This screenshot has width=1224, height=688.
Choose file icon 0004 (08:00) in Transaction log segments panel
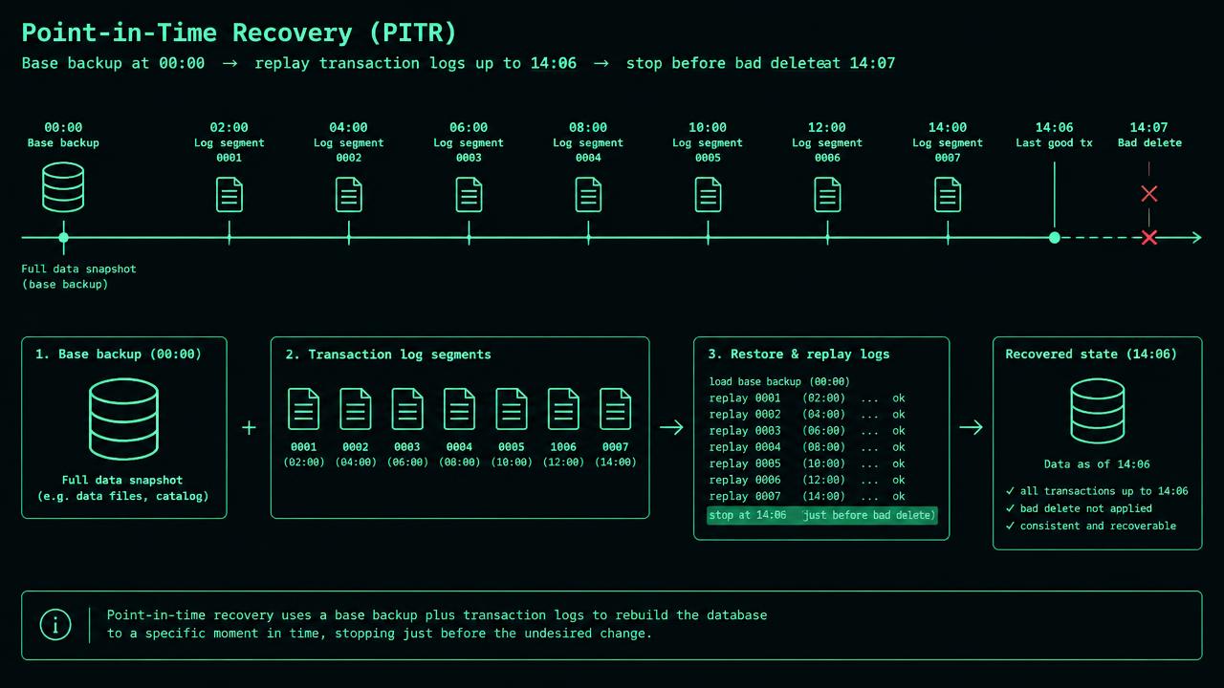tap(459, 409)
